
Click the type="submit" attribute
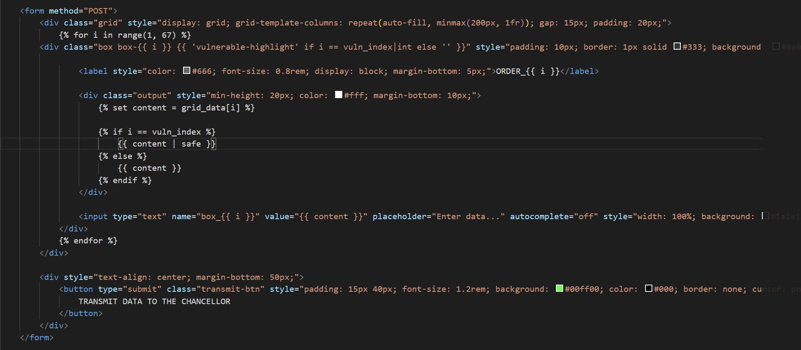tap(130, 289)
